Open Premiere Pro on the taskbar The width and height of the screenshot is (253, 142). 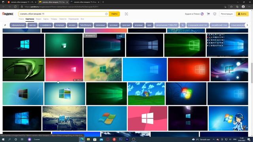(x=127, y=139)
